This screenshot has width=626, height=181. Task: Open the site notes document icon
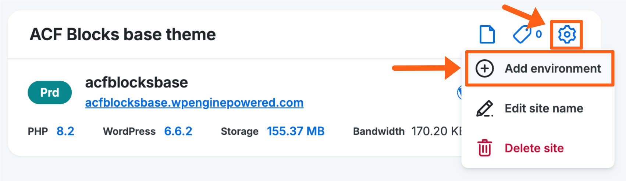tap(487, 34)
